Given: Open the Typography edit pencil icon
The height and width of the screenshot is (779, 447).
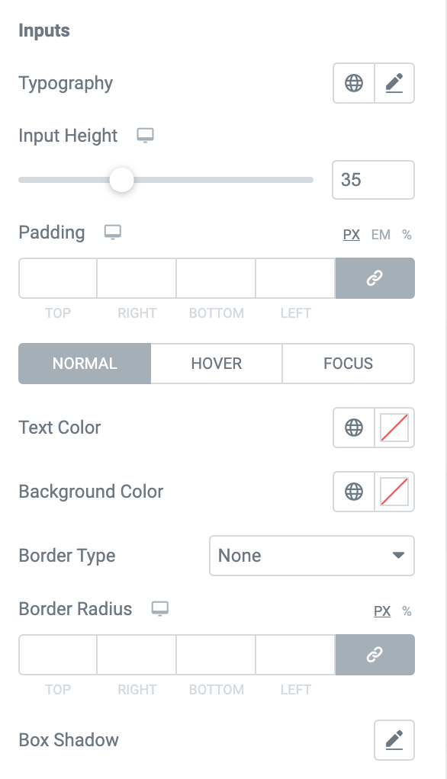Looking at the screenshot, I should 394,83.
